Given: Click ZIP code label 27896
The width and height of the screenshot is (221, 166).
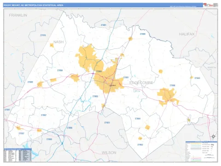Looking at the screenshot, I should (70, 128).
